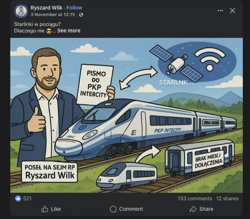The image size is (250, 219).
Task: Expand post text with See more
Action: (69, 31)
